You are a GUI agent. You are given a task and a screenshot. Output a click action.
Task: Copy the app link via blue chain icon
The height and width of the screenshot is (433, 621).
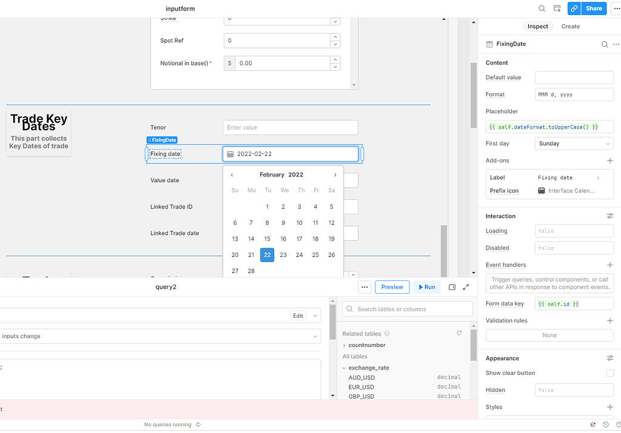point(574,8)
